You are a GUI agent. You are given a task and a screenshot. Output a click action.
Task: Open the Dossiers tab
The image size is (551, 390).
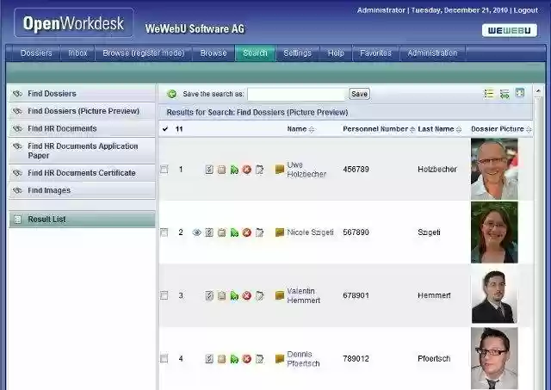[x=36, y=53]
